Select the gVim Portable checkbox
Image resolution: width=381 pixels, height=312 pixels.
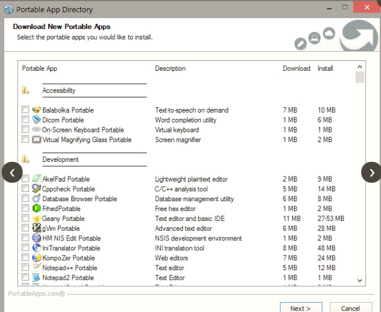click(25, 228)
